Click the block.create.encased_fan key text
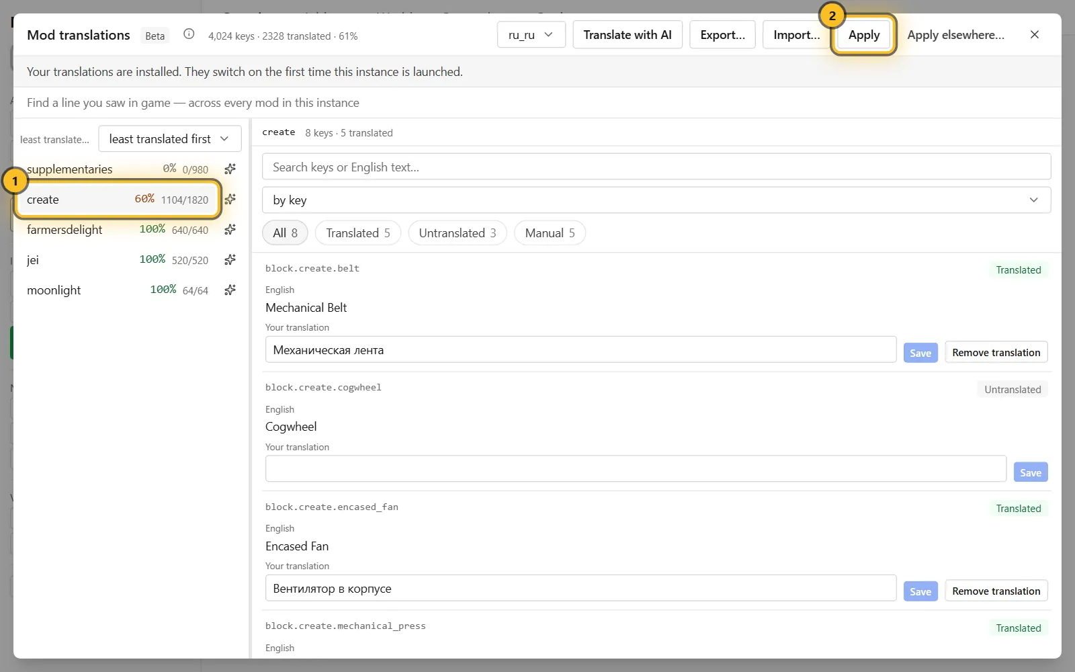The height and width of the screenshot is (672, 1075). point(332,507)
